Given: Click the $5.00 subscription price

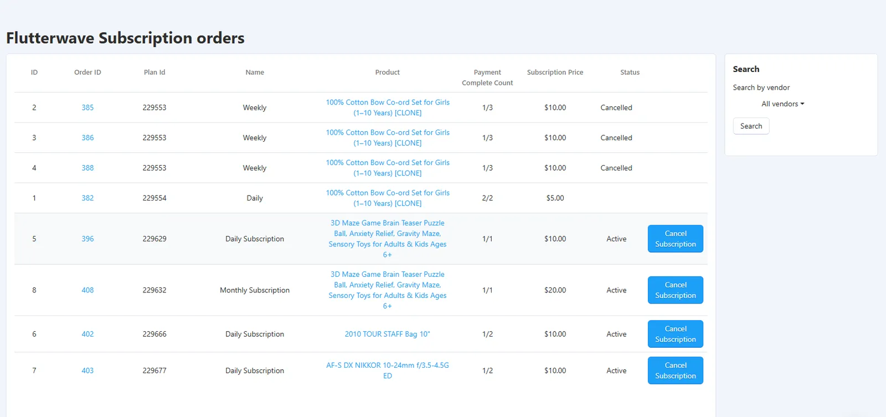Looking at the screenshot, I should tap(555, 198).
